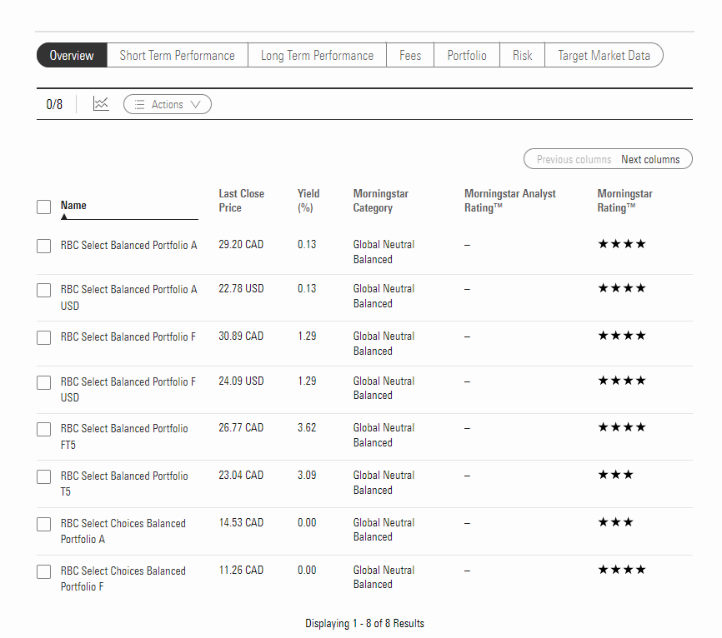Screen dimensions: 722x638
Task: Check RBC Select Balanced Portfolio A USD
Action: [43, 290]
